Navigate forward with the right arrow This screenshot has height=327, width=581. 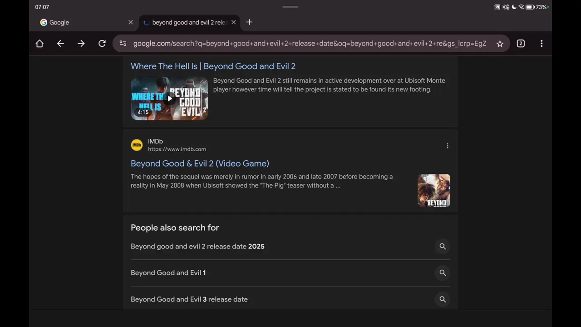(x=81, y=44)
